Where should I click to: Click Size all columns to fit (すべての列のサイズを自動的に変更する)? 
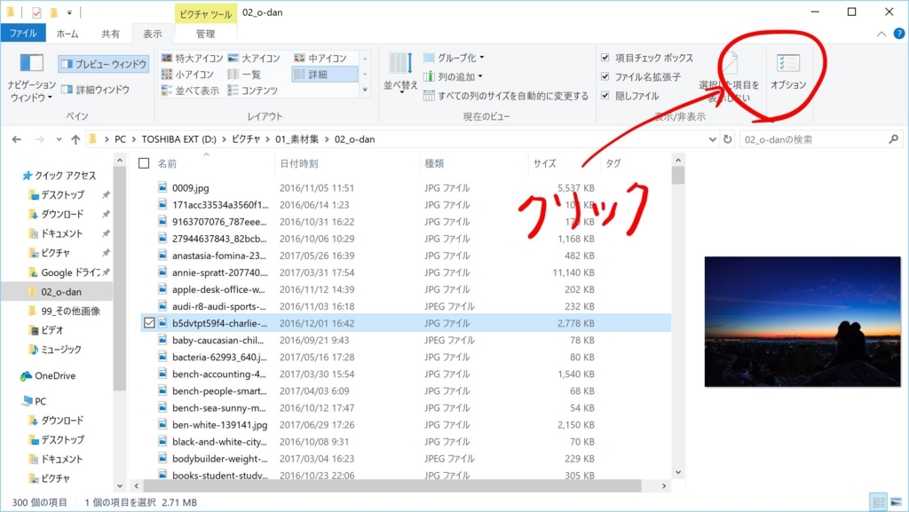(x=506, y=96)
